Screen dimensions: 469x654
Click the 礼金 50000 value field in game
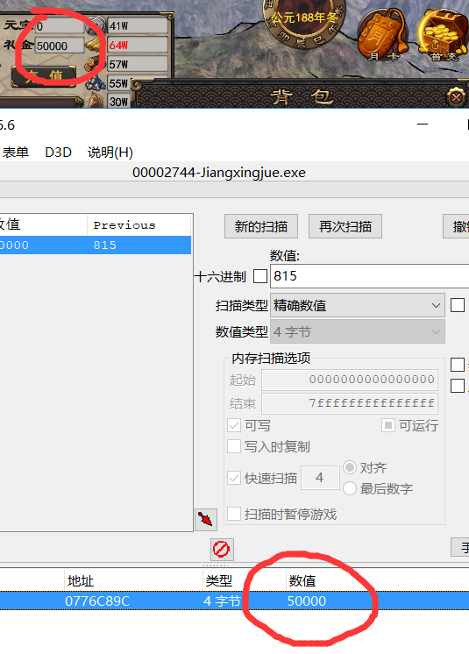pos(60,46)
